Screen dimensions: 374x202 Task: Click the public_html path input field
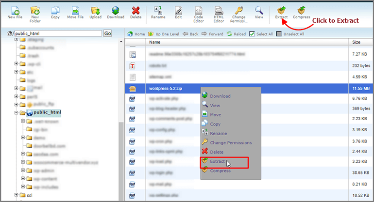(57, 33)
